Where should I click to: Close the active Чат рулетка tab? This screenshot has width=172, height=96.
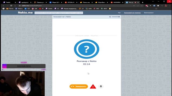click(138, 2)
